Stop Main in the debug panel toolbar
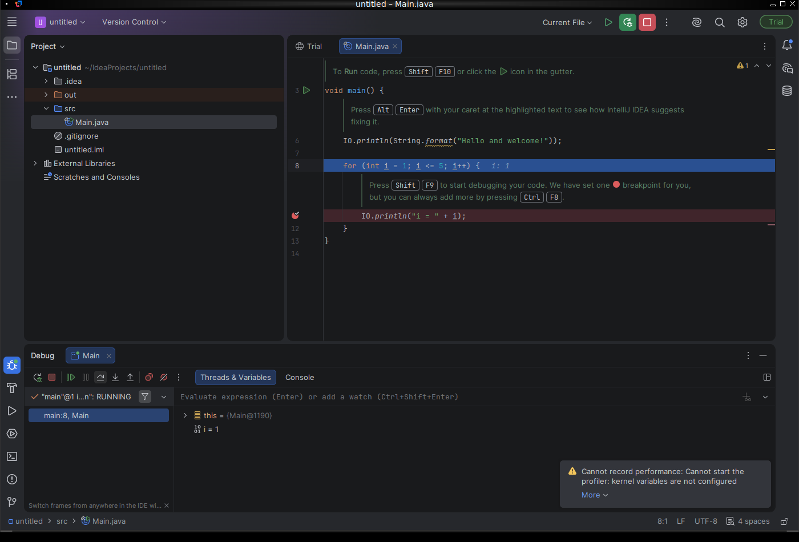 [x=52, y=377]
